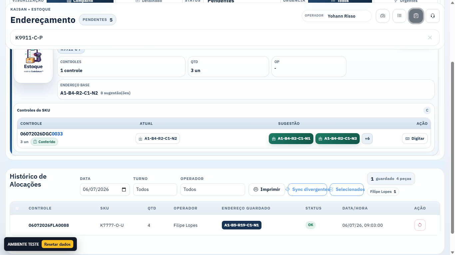Click Sync divergentes button
455x255 pixels.
pyautogui.click(x=308, y=190)
